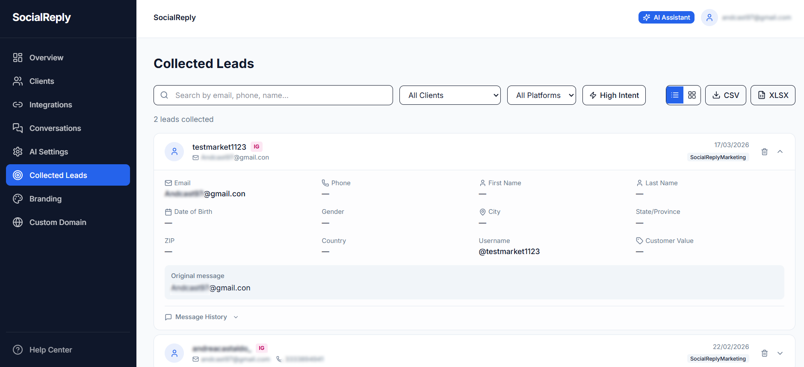Open the user account avatar icon
Viewport: 804px width, 367px height.
709,18
